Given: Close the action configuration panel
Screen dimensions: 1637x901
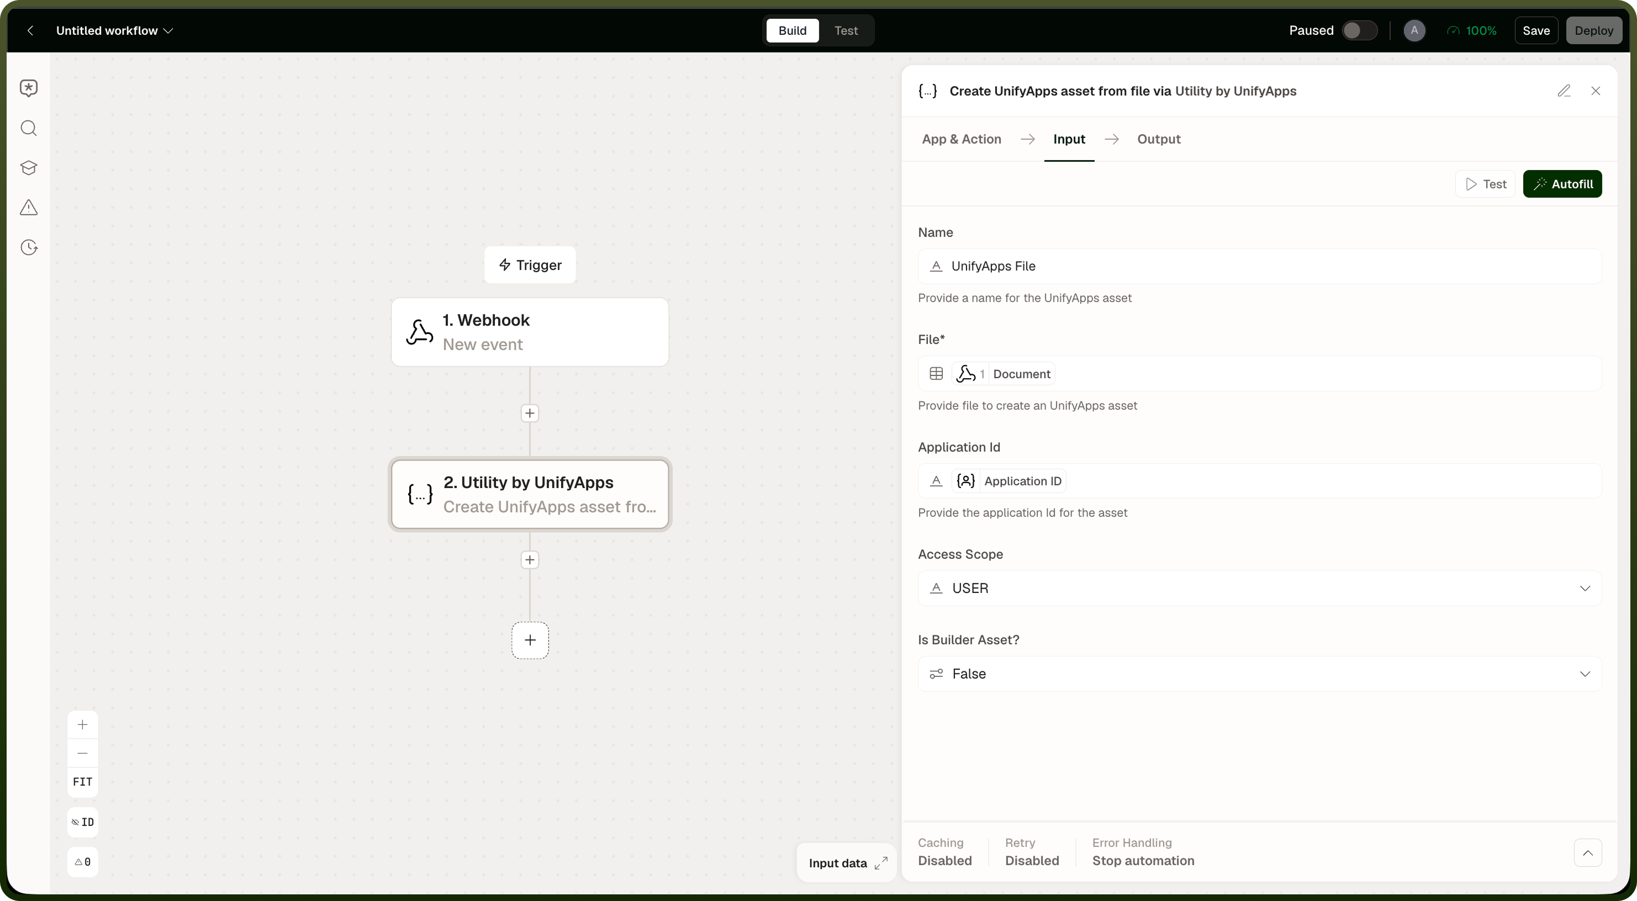Looking at the screenshot, I should (x=1596, y=91).
